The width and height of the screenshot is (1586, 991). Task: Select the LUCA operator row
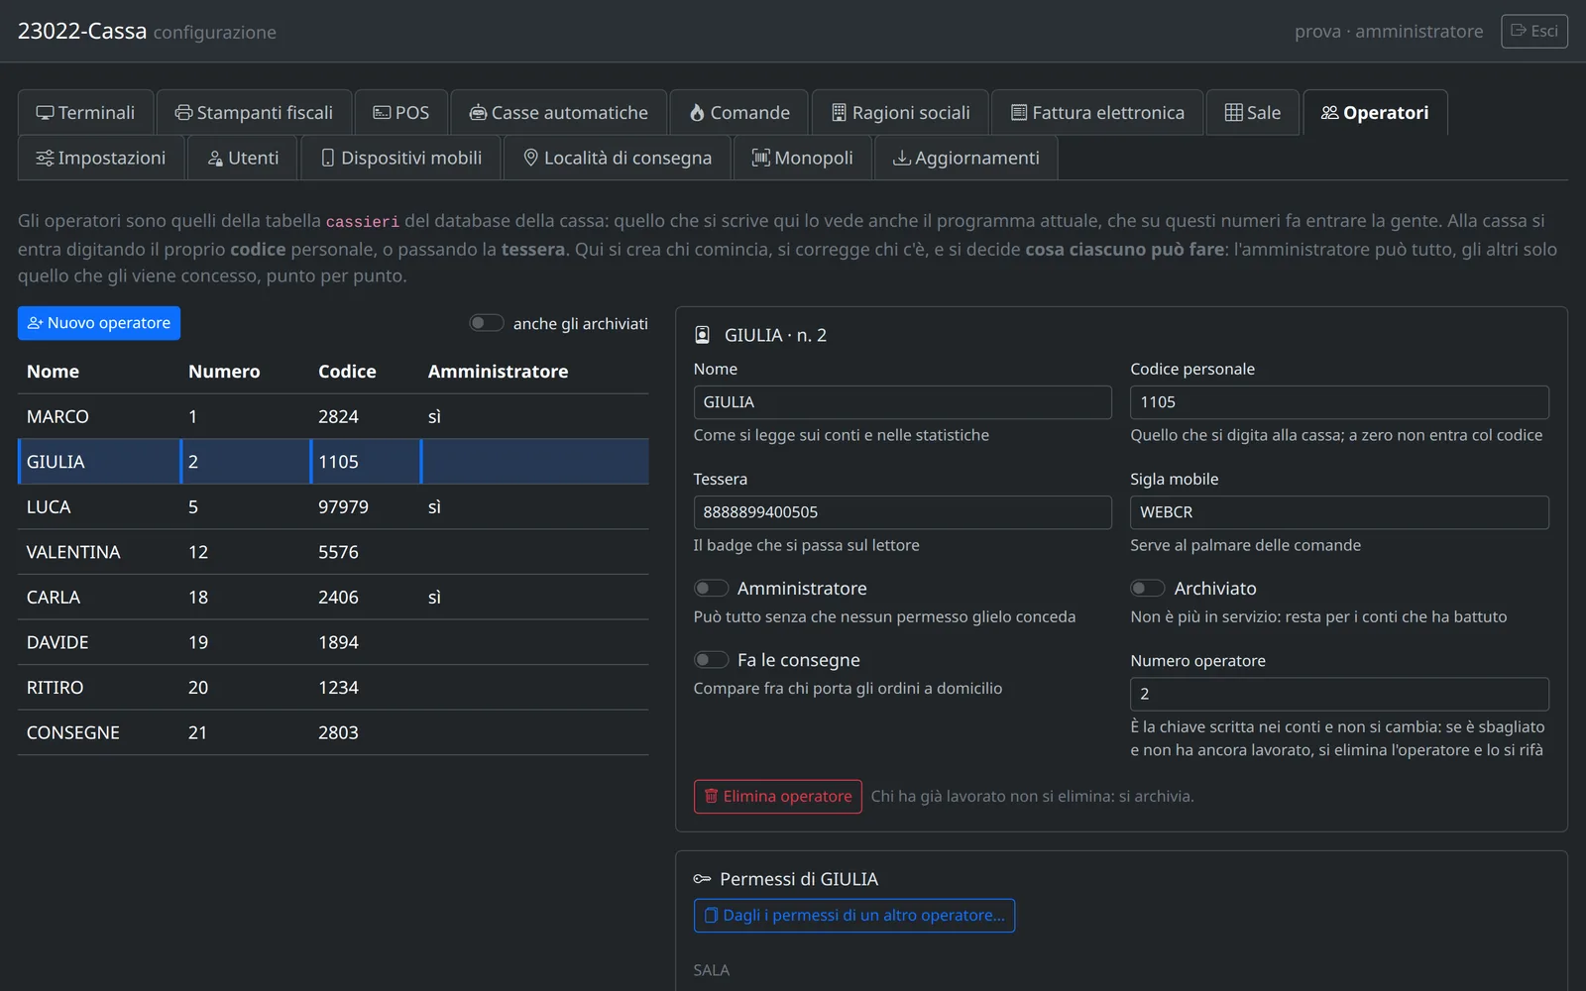pyautogui.click(x=333, y=507)
